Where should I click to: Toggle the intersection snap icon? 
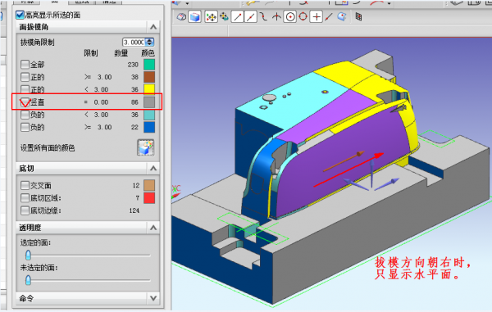click(x=276, y=16)
